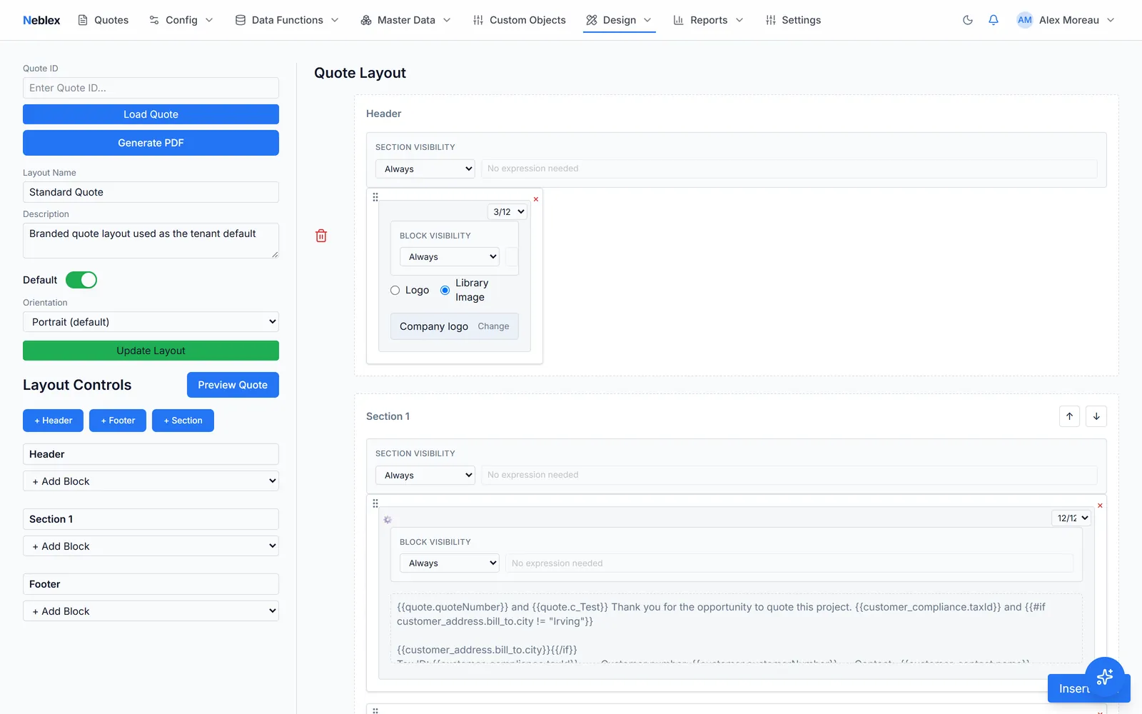Toggle dark mode moon icon

tap(968, 20)
